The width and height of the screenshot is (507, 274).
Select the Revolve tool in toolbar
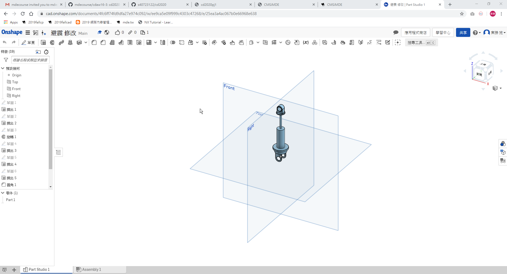pos(52,42)
